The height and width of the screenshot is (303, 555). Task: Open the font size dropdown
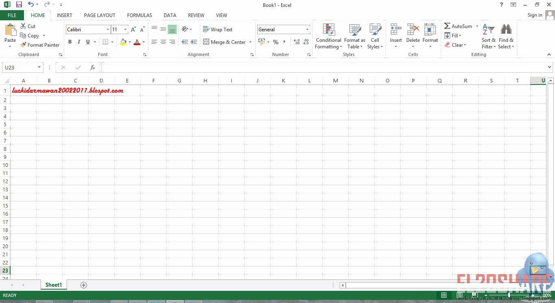pos(125,30)
